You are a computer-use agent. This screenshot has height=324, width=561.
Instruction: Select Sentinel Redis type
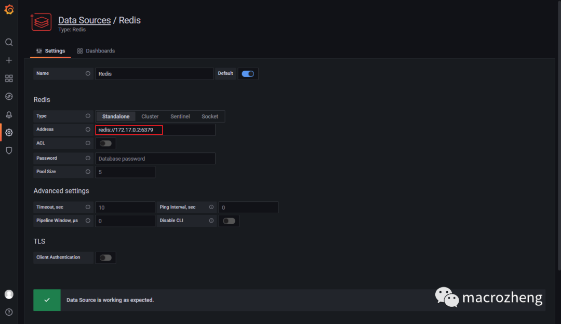click(180, 116)
